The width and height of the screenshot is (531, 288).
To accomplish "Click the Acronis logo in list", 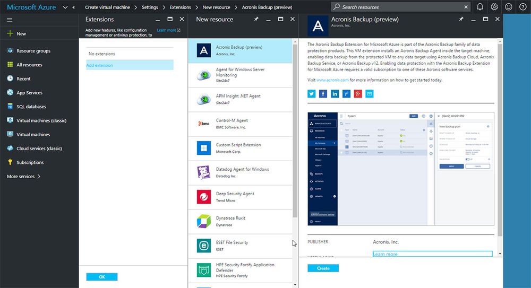I will (x=204, y=50).
